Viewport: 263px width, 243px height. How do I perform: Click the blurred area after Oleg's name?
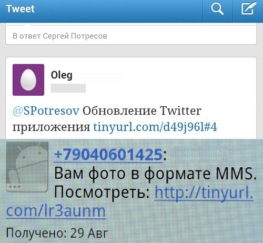(99, 75)
